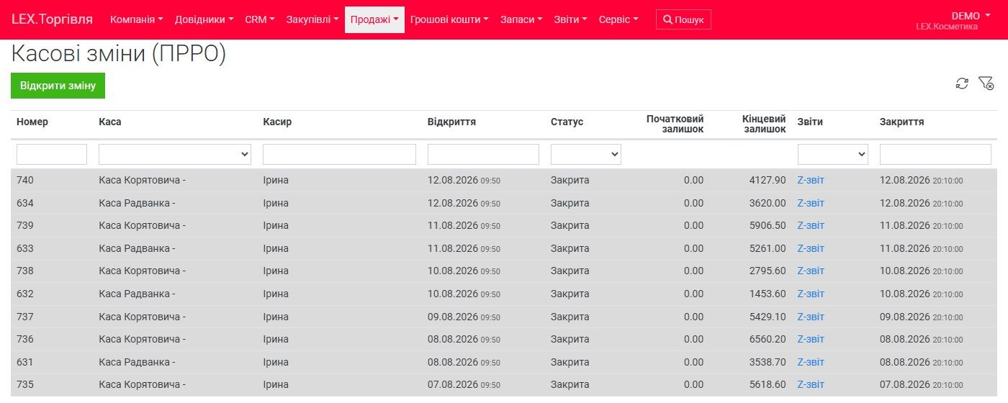1008x403 pixels.
Task: Select shift number 634 cell
Action: pos(25,203)
